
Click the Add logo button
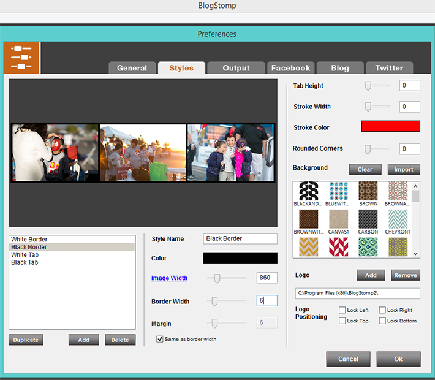[x=371, y=275]
